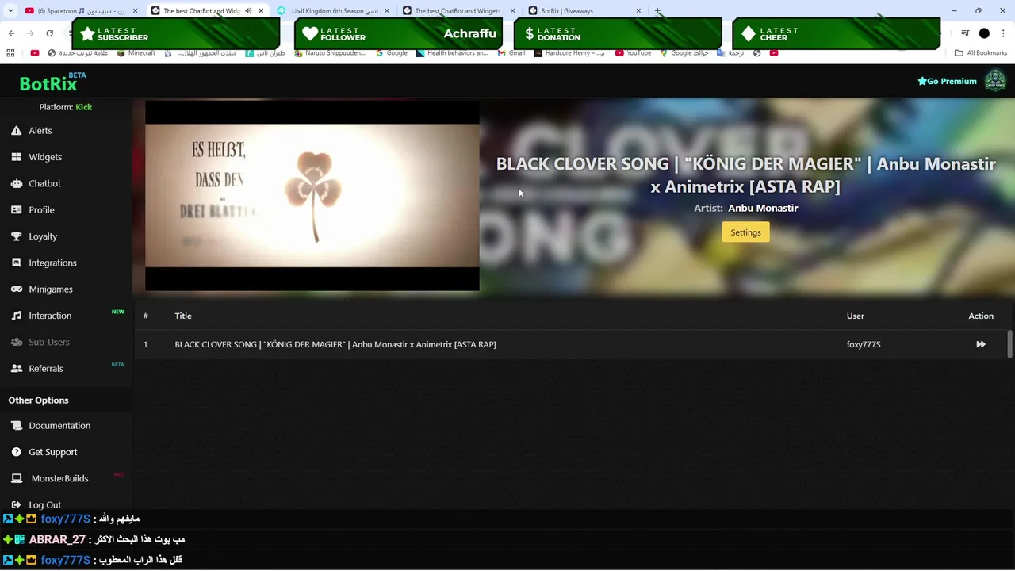Image resolution: width=1015 pixels, height=571 pixels.
Task: Skip the queued song with fast-forward icon
Action: coord(981,344)
